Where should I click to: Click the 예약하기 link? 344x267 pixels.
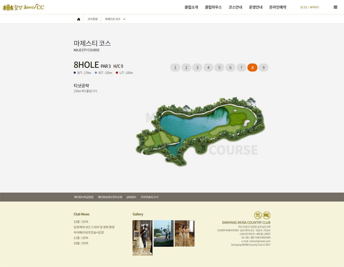point(314,7)
